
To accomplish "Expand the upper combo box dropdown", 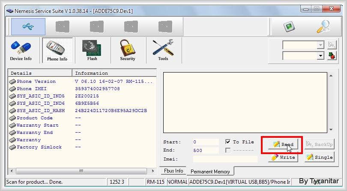I will pos(320,45).
